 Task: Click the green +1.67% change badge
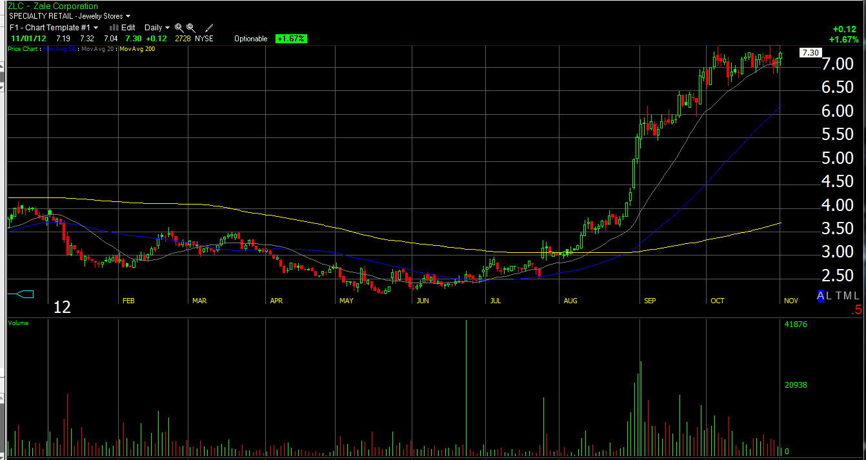[291, 39]
